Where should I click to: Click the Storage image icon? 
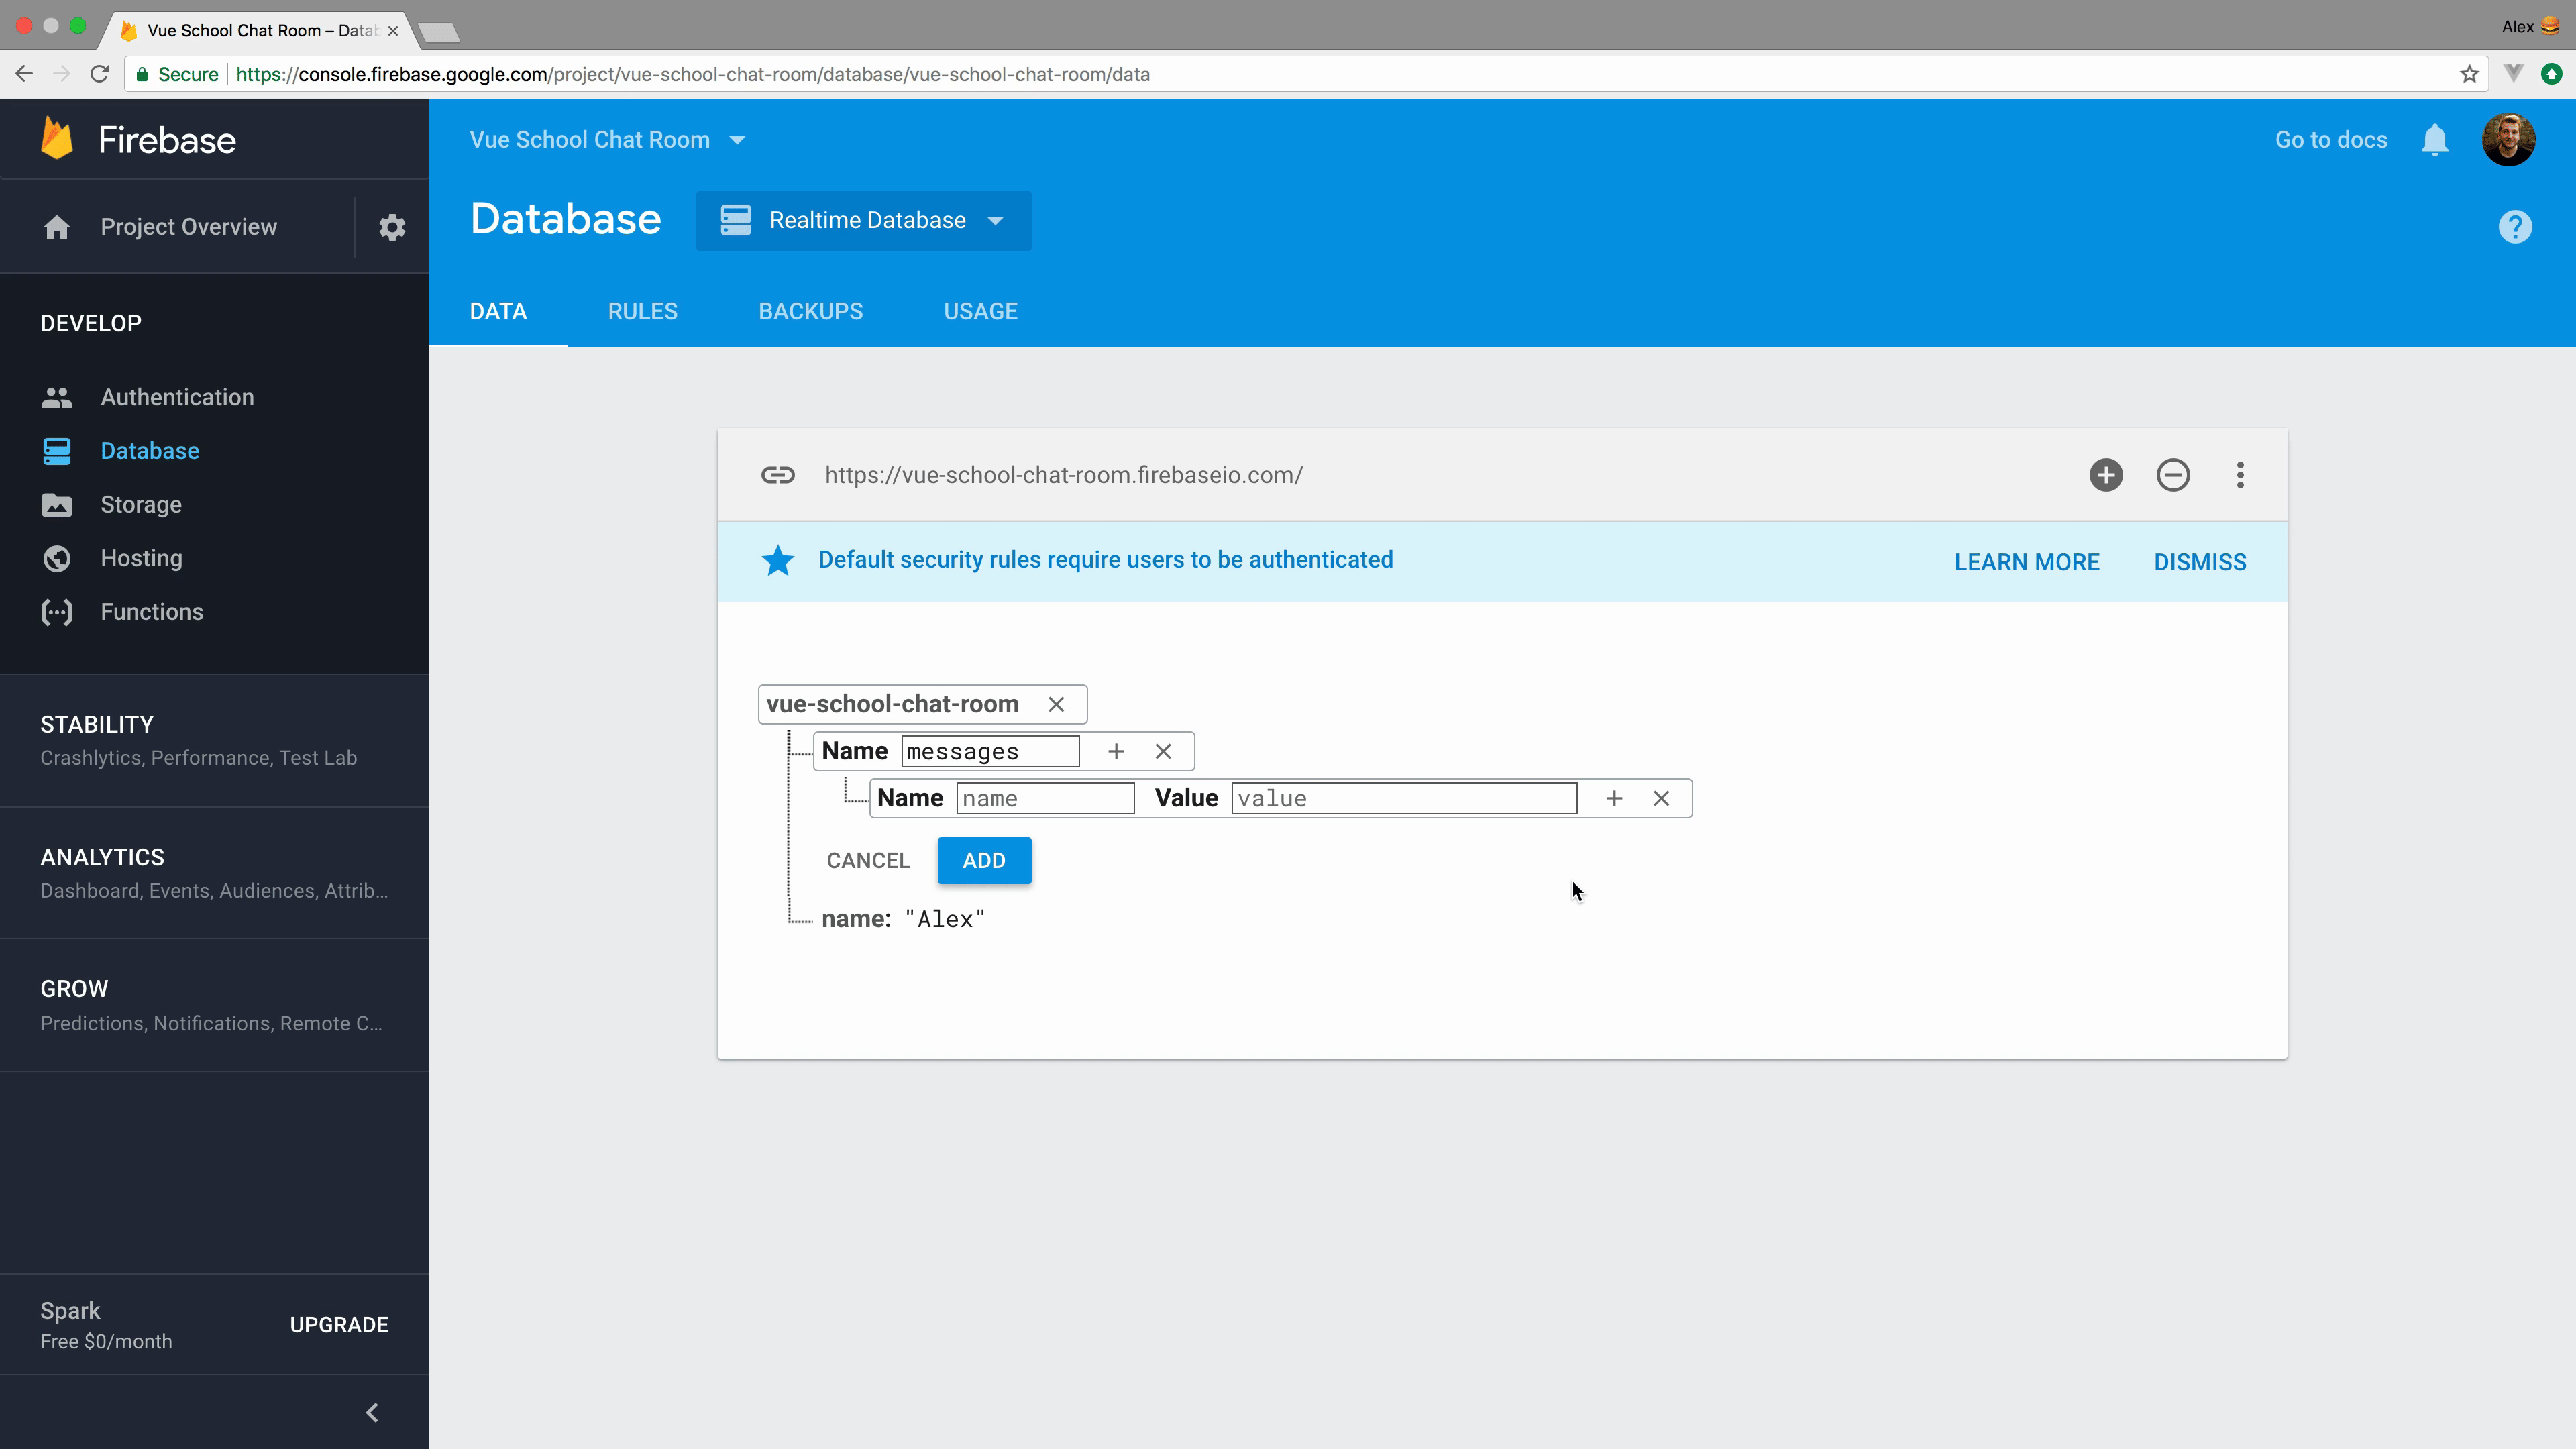tap(57, 505)
